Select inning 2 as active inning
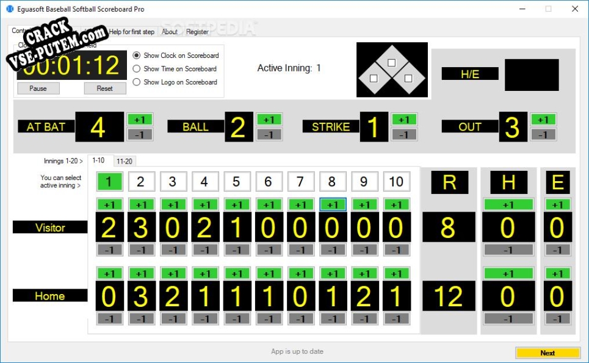This screenshot has height=363, width=589. (141, 182)
